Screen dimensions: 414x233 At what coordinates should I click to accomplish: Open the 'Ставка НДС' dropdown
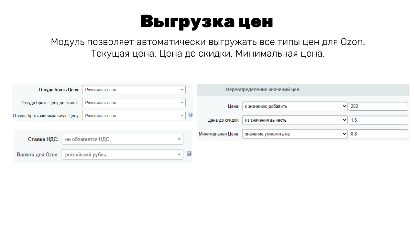pos(122,139)
